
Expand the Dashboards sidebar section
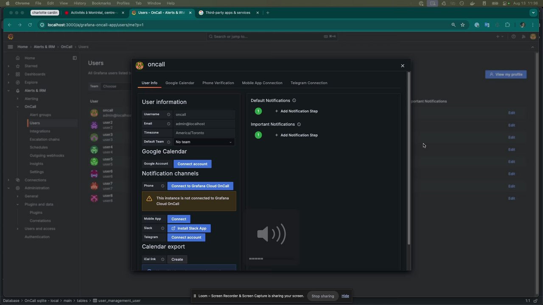pos(8,74)
